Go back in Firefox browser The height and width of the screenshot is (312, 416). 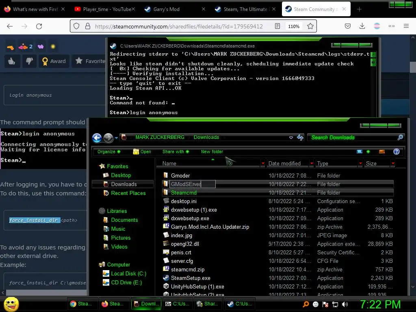10,26
